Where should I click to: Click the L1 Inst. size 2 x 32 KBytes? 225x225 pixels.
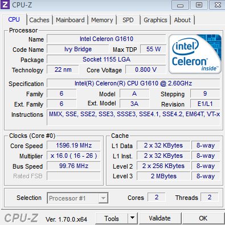tap(163, 156)
